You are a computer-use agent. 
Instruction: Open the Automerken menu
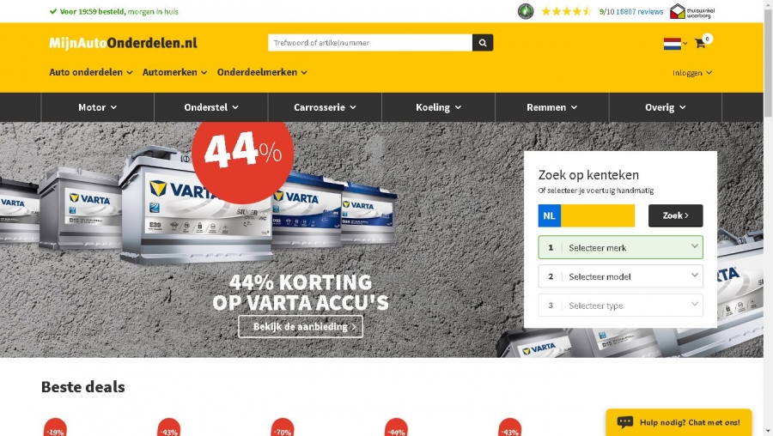click(174, 72)
